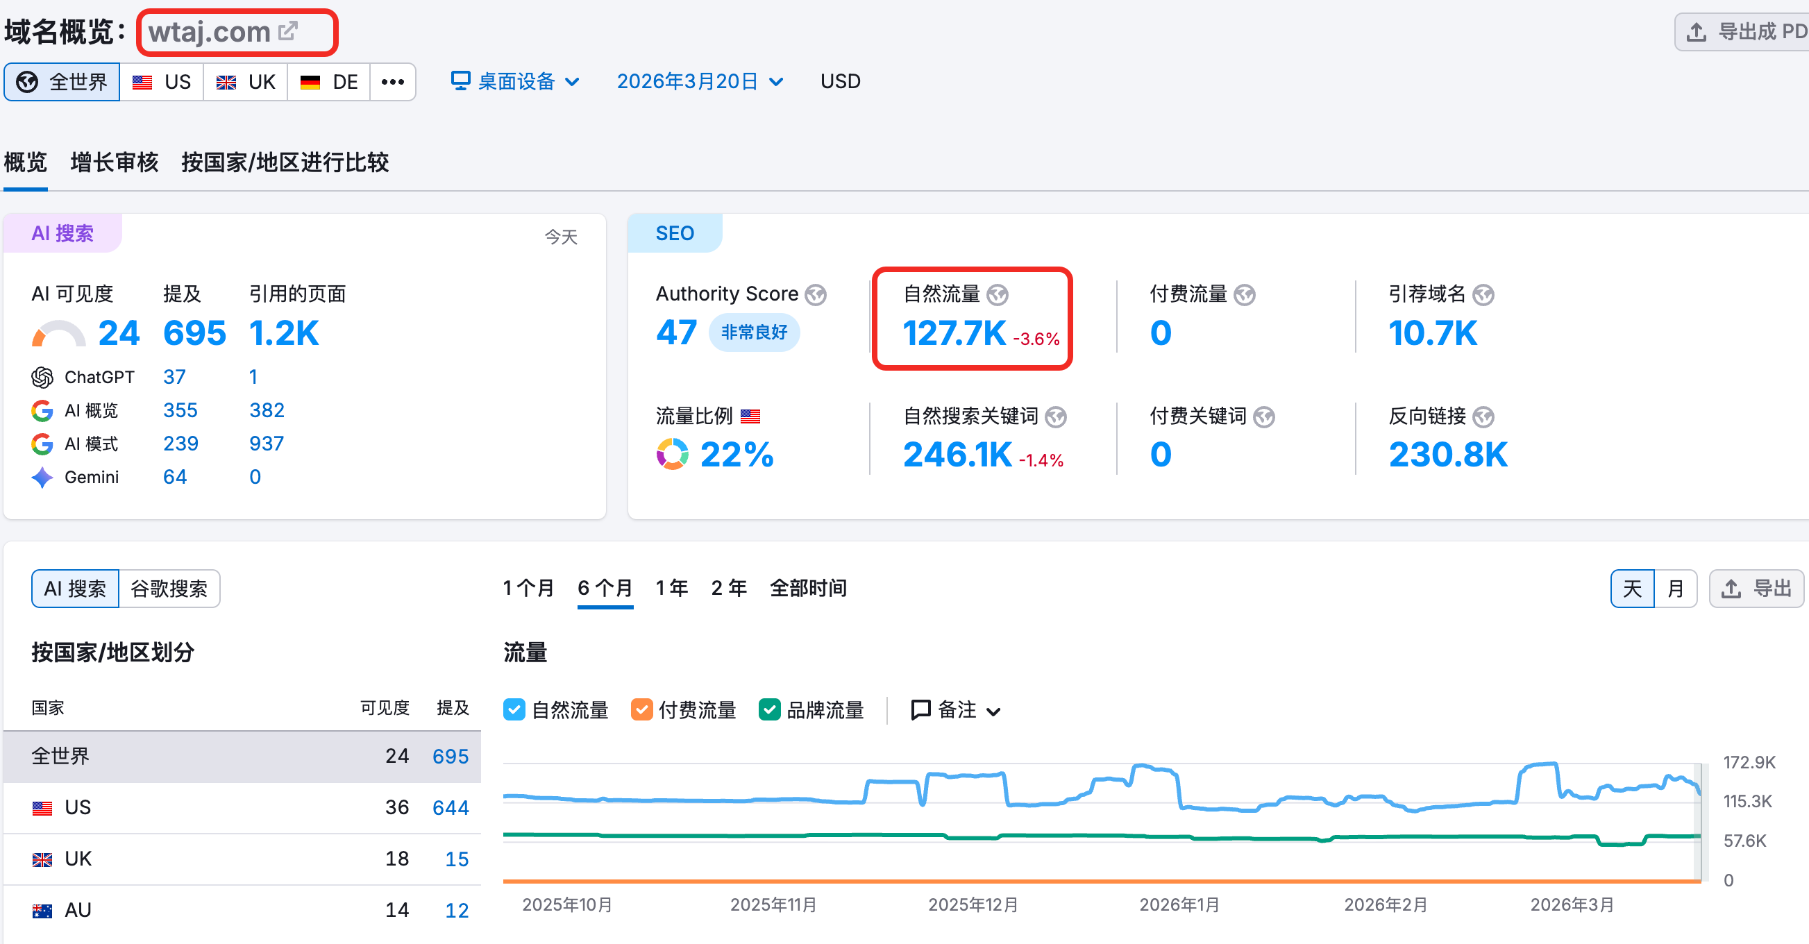Click the ChatGPT logo icon

42,377
